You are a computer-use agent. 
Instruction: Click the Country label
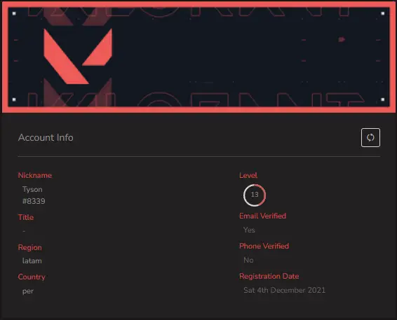pos(32,277)
